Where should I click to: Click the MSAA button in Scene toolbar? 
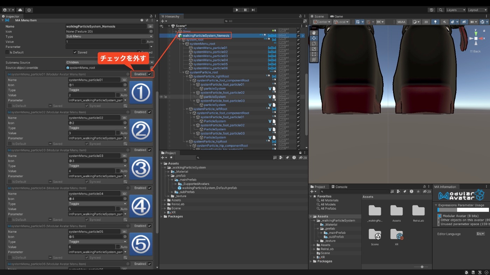point(401,22)
